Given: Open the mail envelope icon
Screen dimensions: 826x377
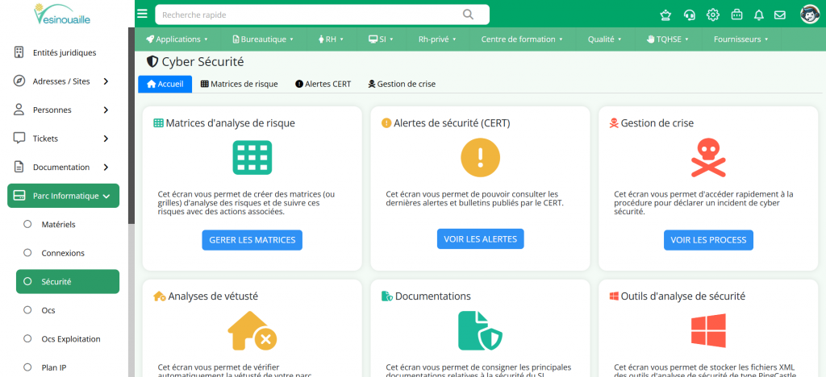Looking at the screenshot, I should click(x=780, y=14).
